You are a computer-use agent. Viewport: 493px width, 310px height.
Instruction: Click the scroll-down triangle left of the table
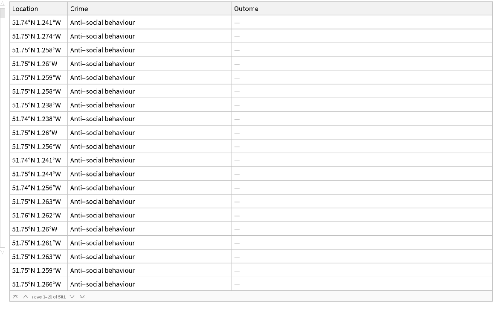pos(3,252)
